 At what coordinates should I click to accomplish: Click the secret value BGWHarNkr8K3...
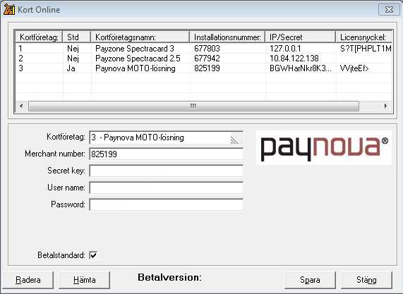(x=301, y=68)
